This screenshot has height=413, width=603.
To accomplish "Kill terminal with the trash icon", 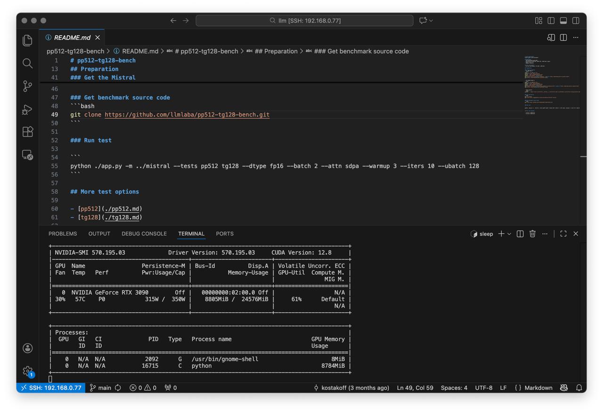I will tap(532, 234).
